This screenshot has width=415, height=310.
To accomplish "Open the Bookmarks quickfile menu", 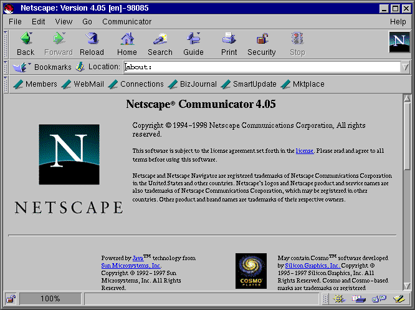I will click(x=42, y=67).
